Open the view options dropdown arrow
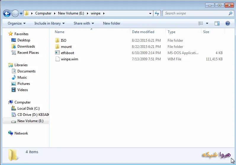This screenshot has height=165, width=236. pyautogui.click(x=207, y=23)
